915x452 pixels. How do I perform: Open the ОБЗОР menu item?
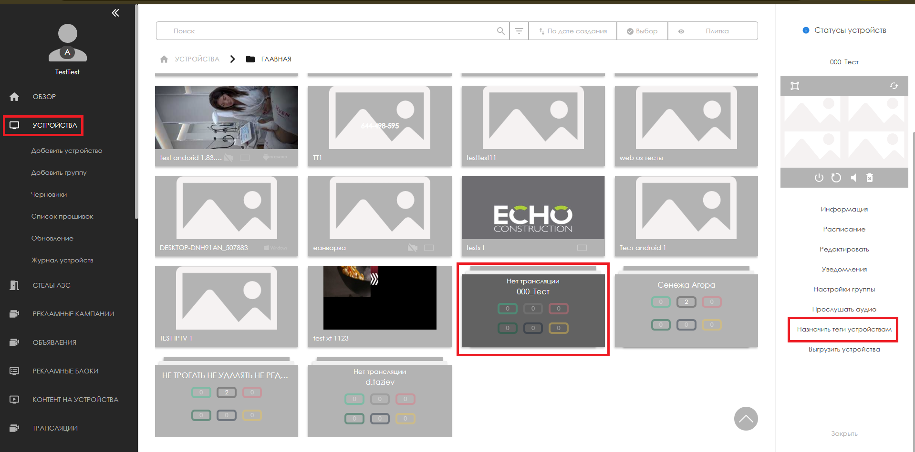point(44,97)
